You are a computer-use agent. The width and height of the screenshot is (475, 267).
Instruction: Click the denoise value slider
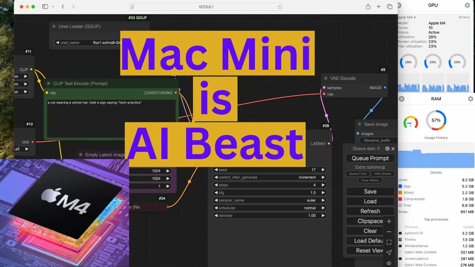[x=269, y=215]
